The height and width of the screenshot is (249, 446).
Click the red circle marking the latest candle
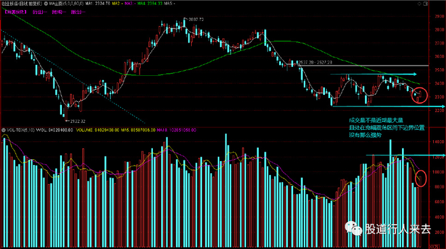419,96
